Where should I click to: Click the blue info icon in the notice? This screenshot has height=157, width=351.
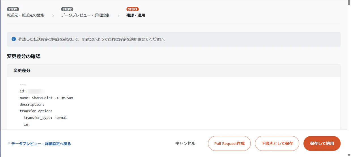tap(14, 39)
